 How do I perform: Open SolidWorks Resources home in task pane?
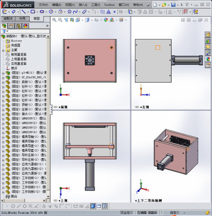pyautogui.click(x=208, y=35)
